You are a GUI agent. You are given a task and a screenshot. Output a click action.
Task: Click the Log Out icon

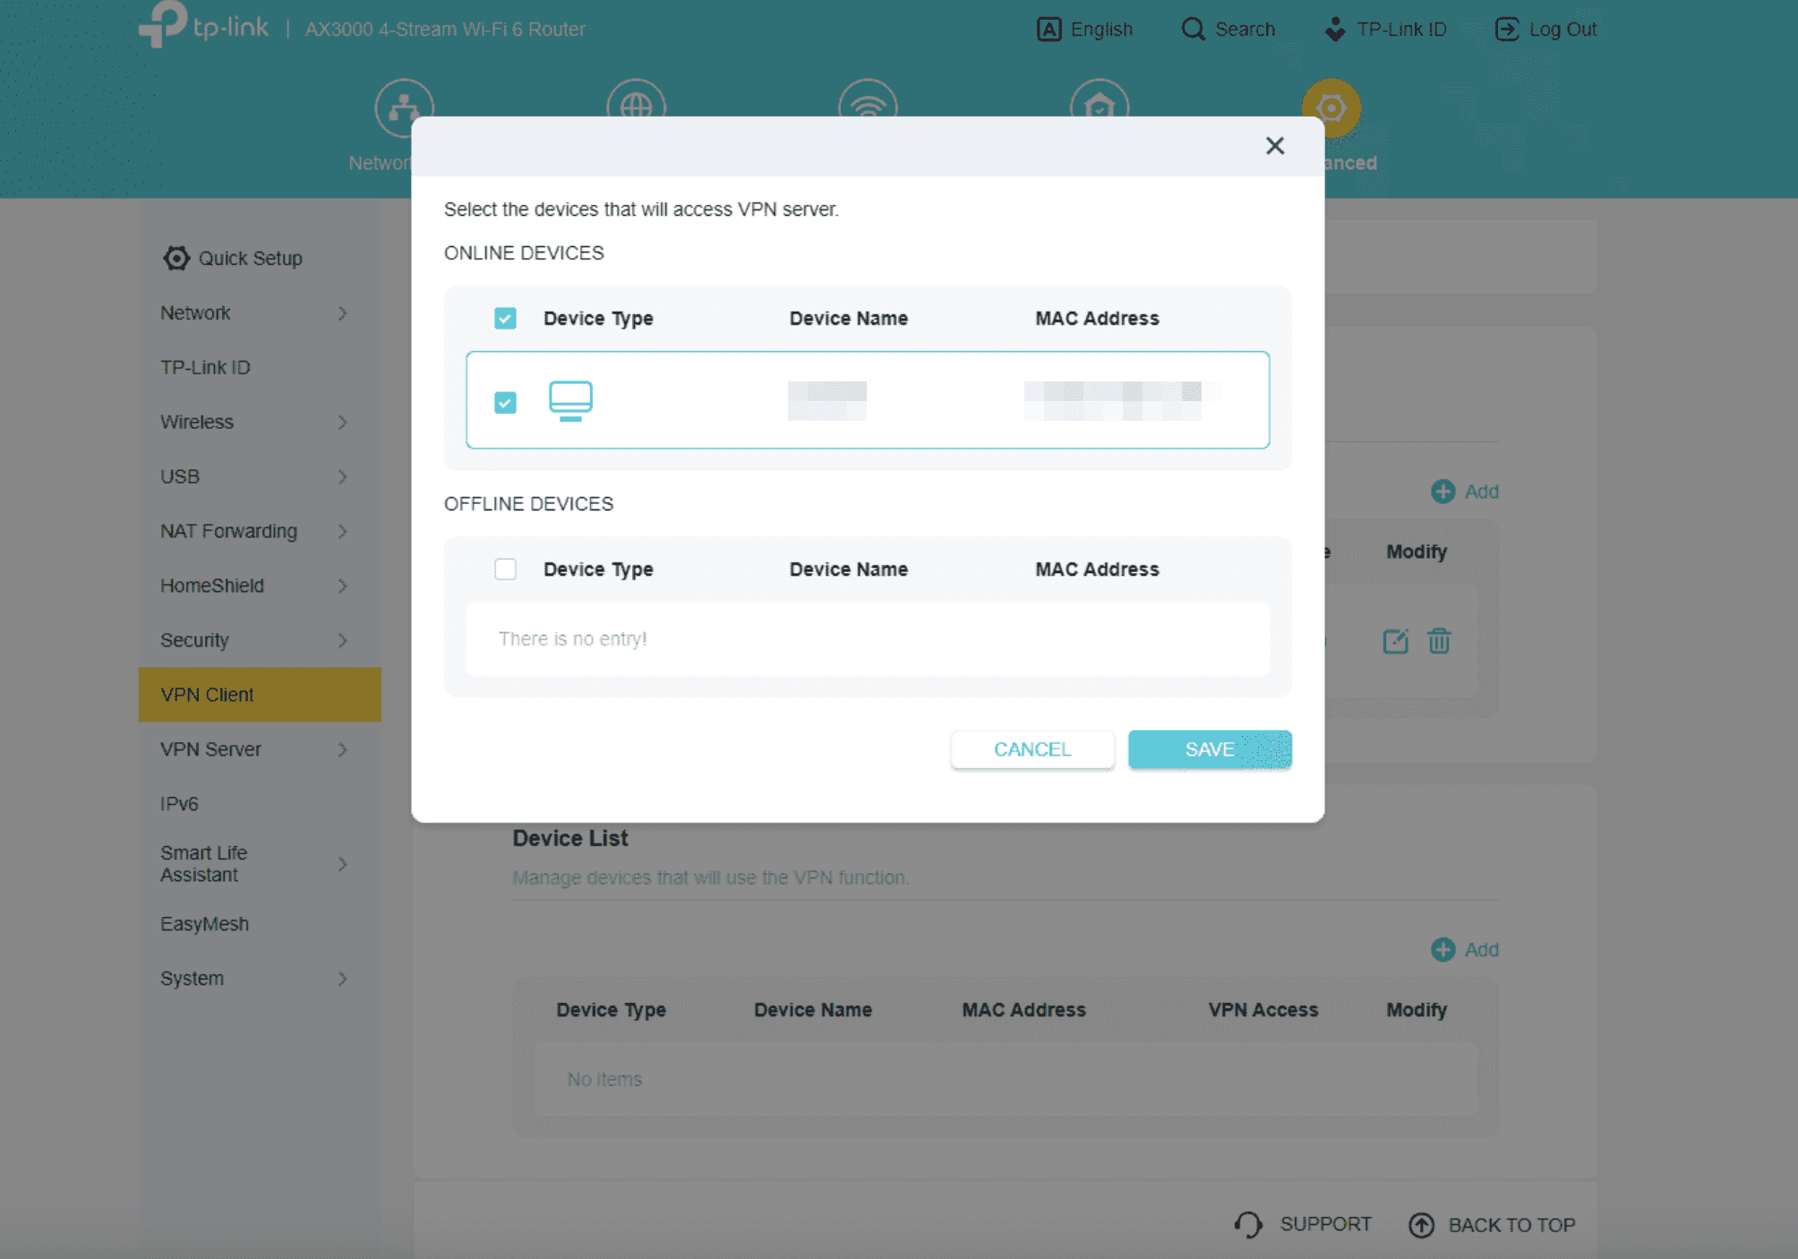coord(1507,30)
